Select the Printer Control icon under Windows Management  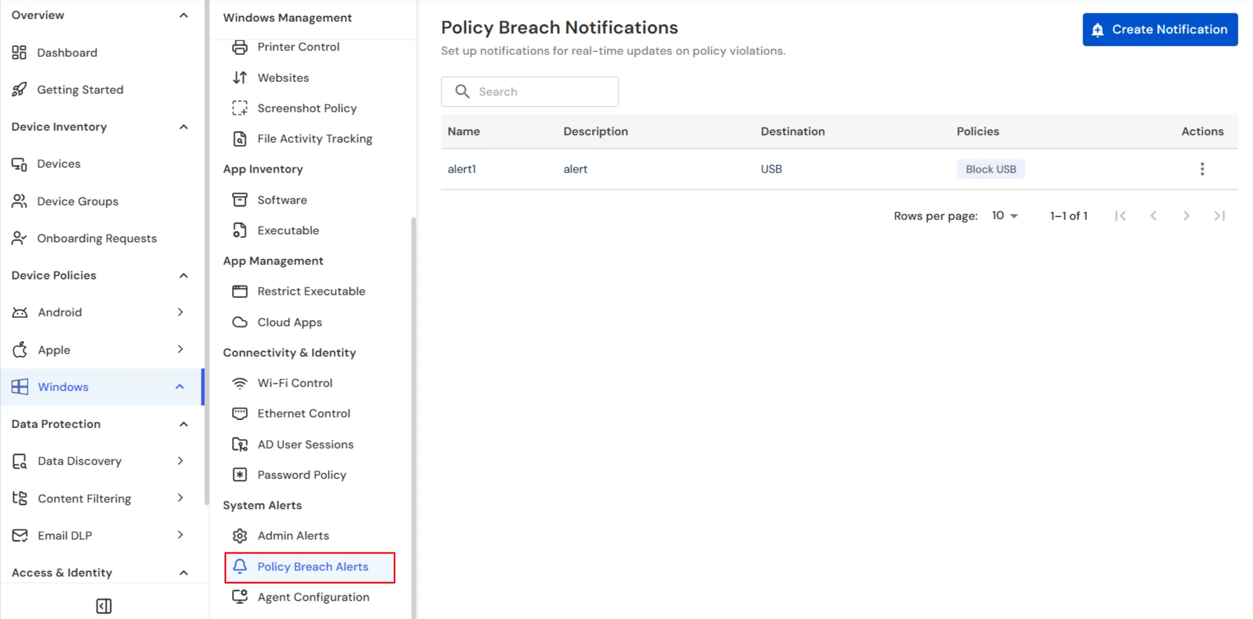pos(241,46)
